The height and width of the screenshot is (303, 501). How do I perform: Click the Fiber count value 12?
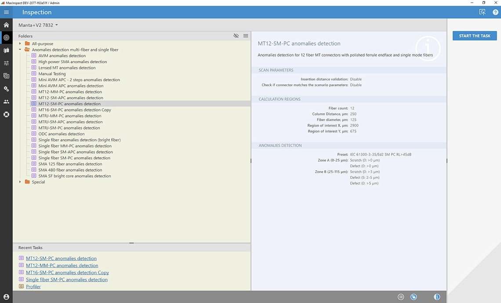point(352,108)
